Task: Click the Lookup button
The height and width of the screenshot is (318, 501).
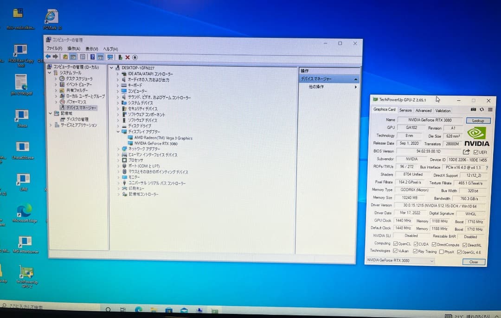Action: 478,121
